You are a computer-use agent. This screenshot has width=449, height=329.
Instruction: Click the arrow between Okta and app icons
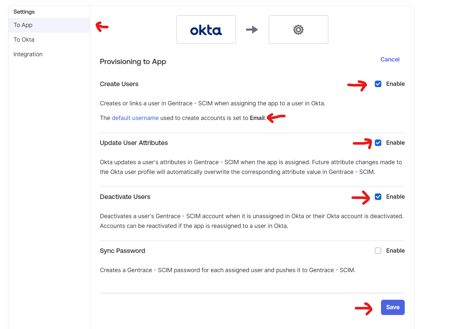(252, 30)
